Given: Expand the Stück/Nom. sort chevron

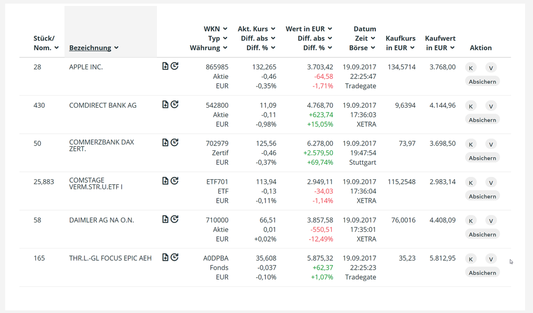Looking at the screenshot, I should point(57,48).
